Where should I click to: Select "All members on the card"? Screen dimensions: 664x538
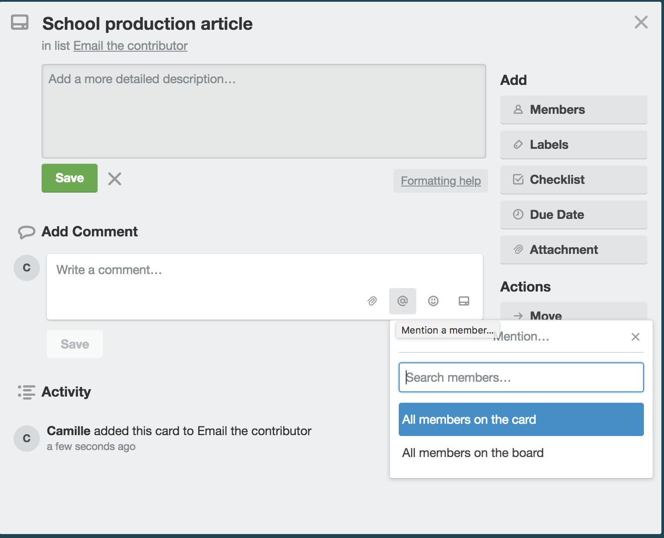[x=521, y=419]
